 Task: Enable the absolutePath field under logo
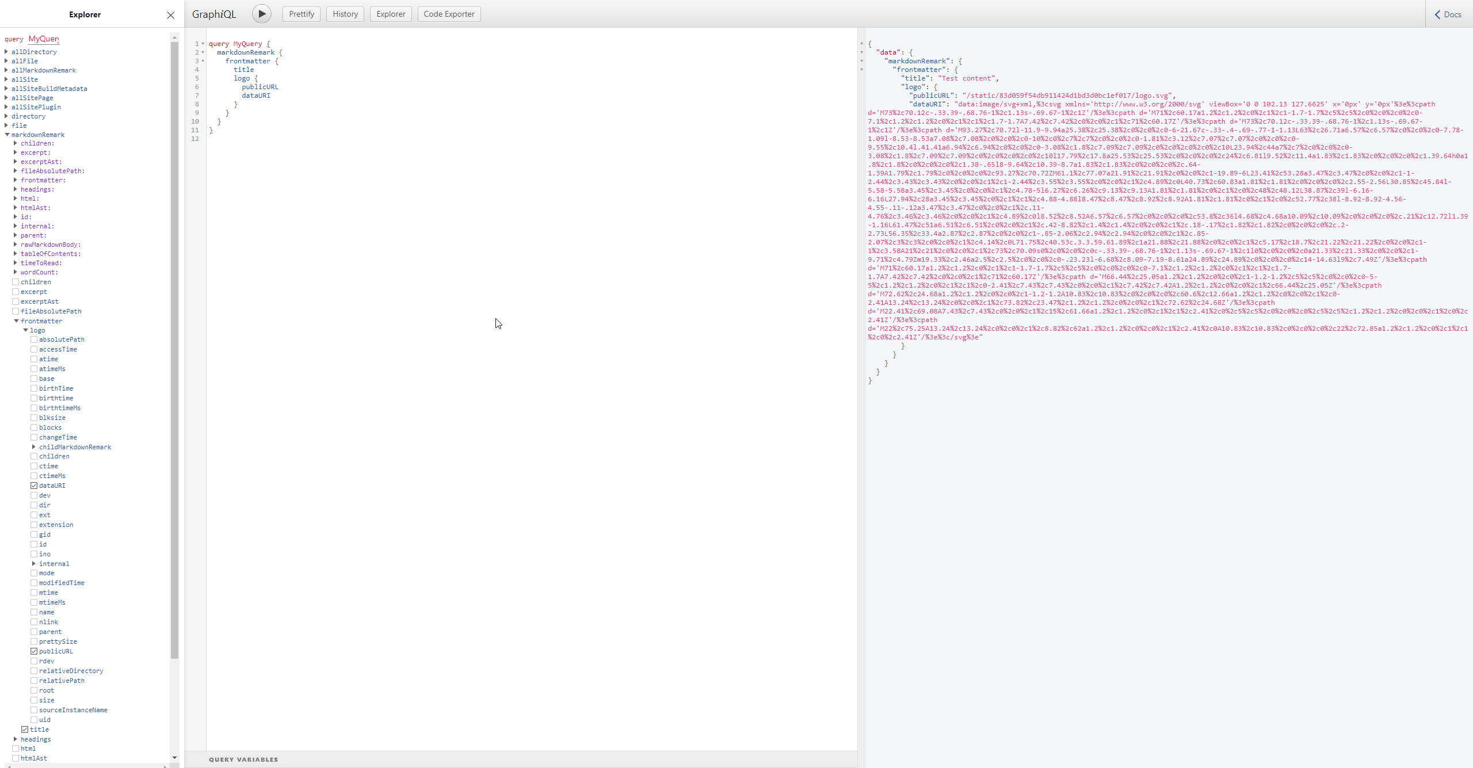pyautogui.click(x=34, y=339)
